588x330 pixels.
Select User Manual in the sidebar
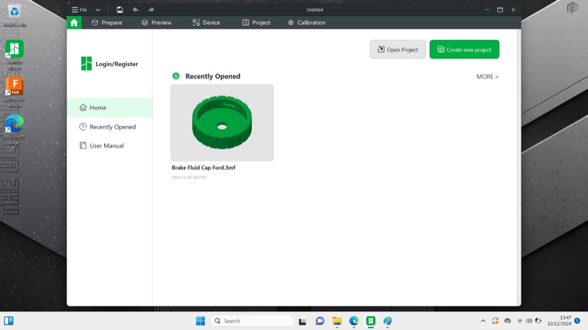(106, 146)
